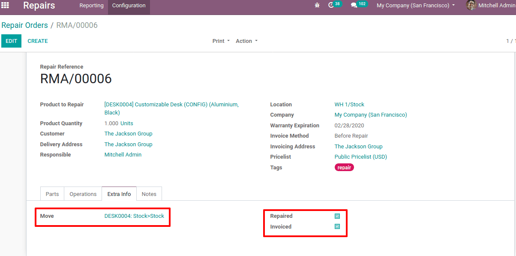Go to the Repairs app home title
516x256 pixels.
coord(39,6)
